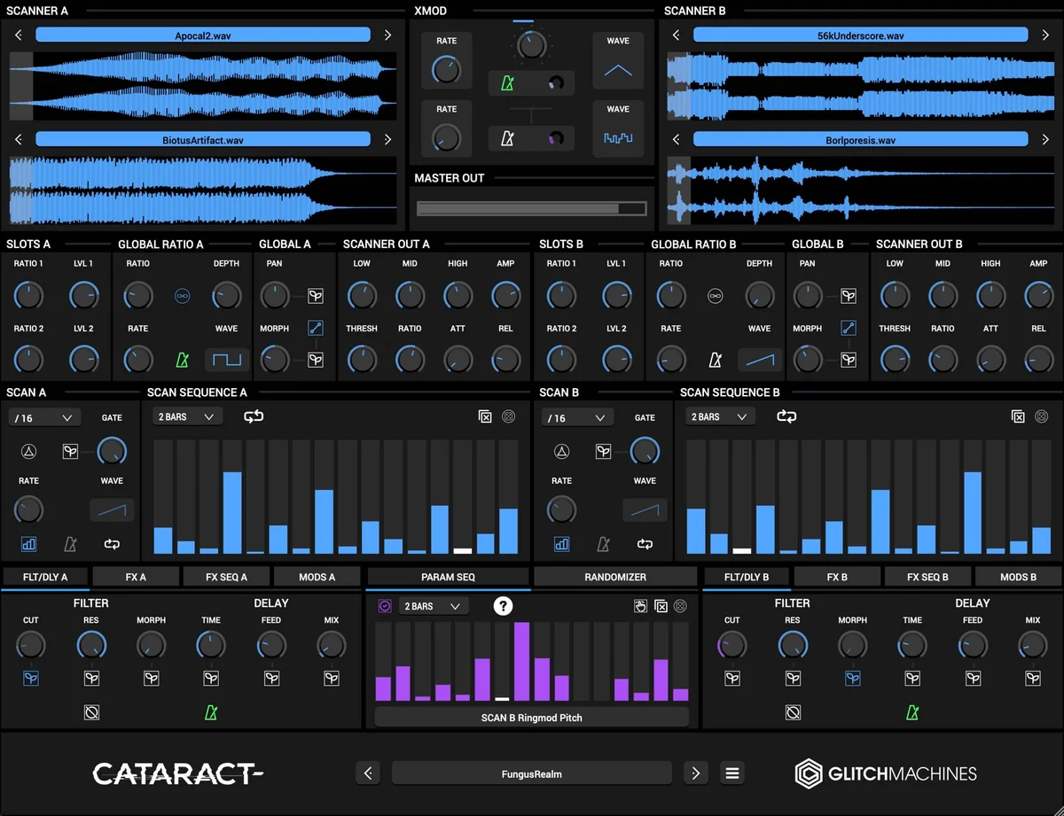This screenshot has height=816, width=1064.
Task: Click the green metronome sync icon in Global Ratio A
Action: (x=183, y=360)
